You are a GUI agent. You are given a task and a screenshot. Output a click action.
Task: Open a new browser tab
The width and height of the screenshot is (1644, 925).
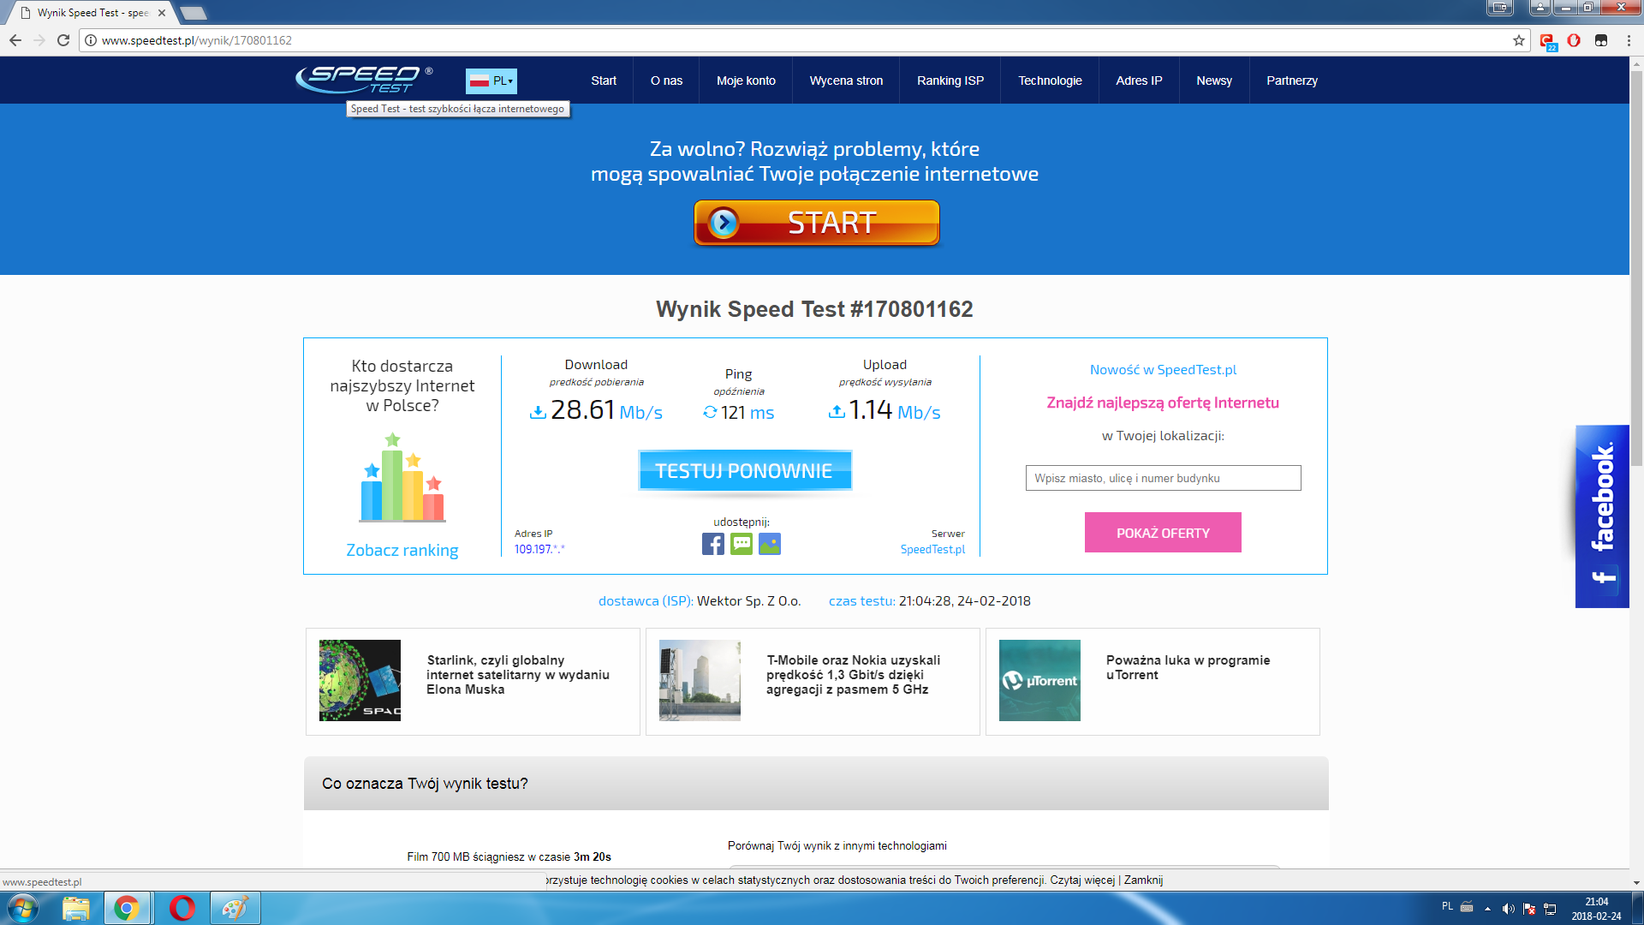[x=194, y=13]
